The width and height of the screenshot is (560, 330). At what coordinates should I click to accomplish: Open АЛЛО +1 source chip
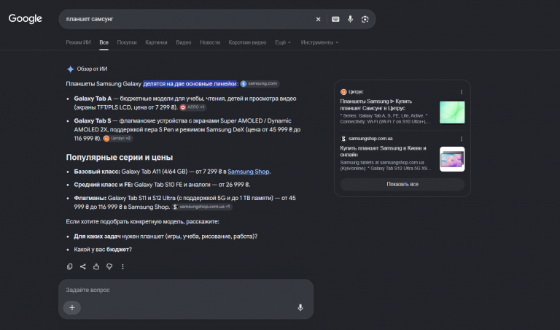point(192,107)
